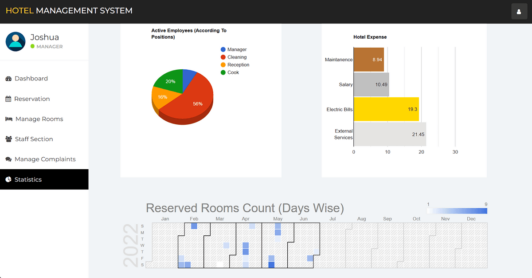Click the Reservation calendar icon
This screenshot has width=532, height=278.
pyautogui.click(x=8, y=99)
